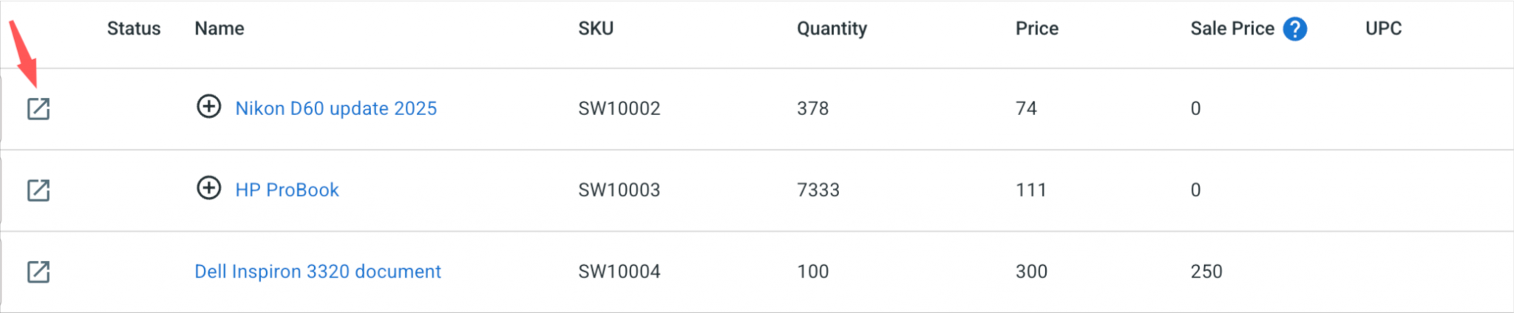Sort by SKU column header
The width and height of the screenshot is (1514, 313).
[x=596, y=29]
